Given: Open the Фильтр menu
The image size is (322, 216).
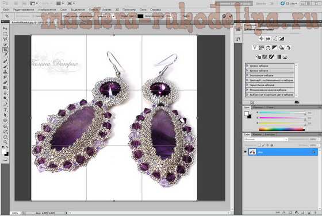Looking at the screenshot, I should point(94,10).
